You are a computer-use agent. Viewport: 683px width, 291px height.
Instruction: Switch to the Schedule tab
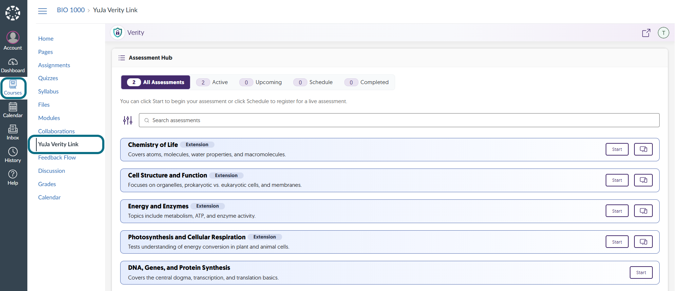(313, 82)
